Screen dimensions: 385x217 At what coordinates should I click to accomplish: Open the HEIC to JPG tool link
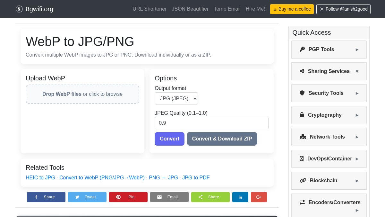[x=40, y=177]
